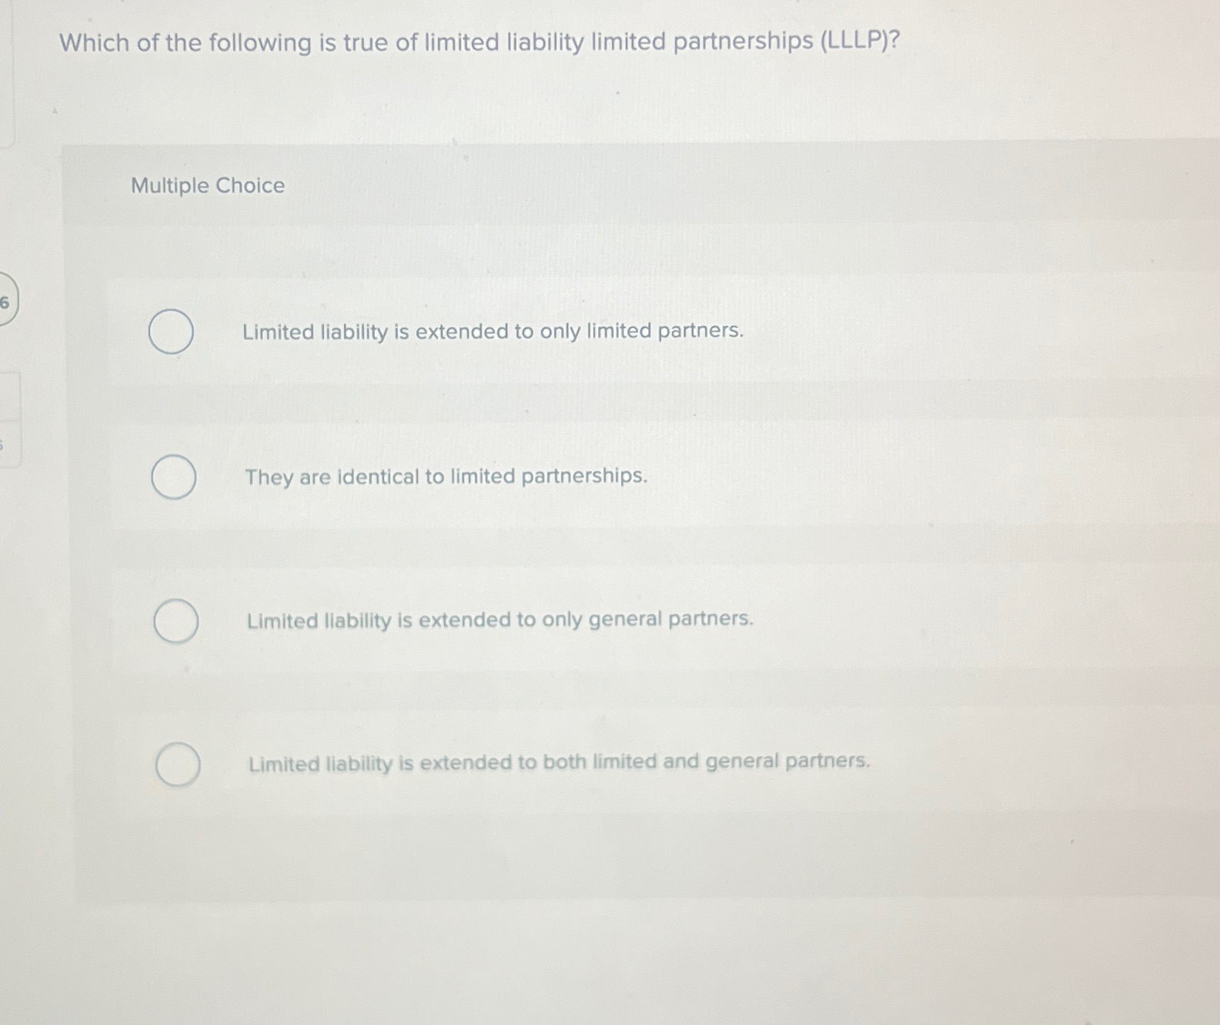Click the answer text "Limited liability is extended to only general partners"
The height and width of the screenshot is (1025, 1220).
(x=500, y=619)
